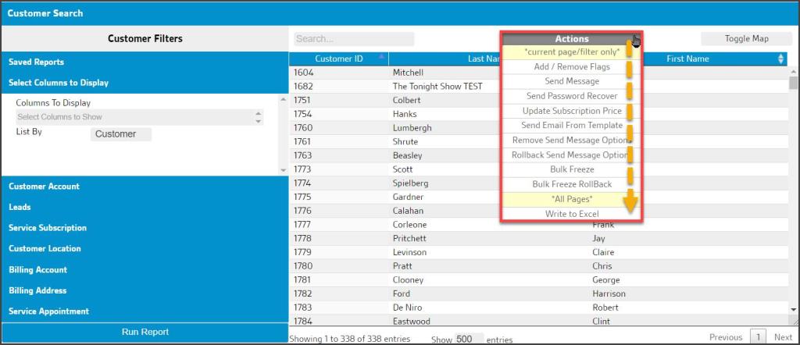Viewport: 800px width, 345px height.
Task: Click the Run Report button
Action: 145,333
